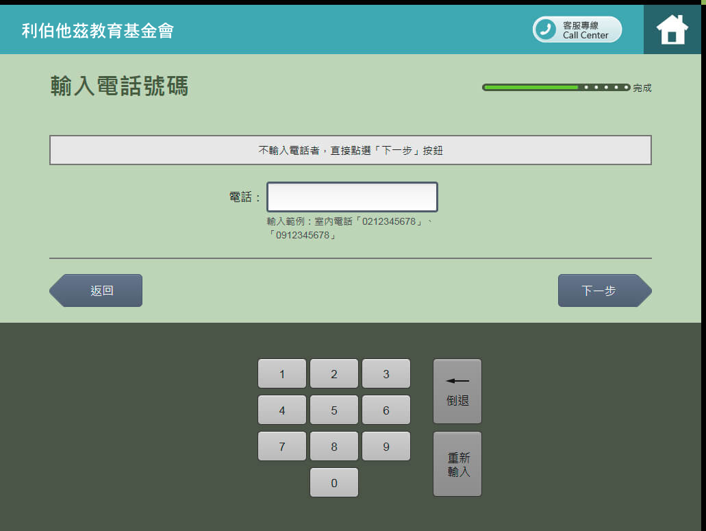Click the home icon in header

click(672, 29)
